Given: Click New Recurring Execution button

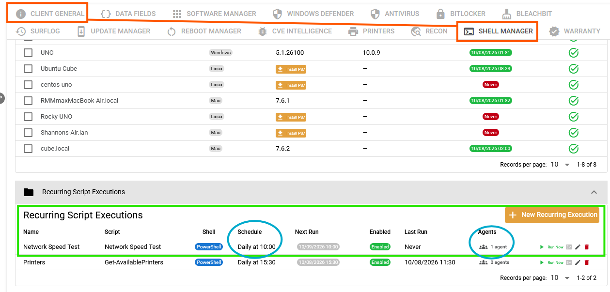Looking at the screenshot, I should [x=552, y=215].
